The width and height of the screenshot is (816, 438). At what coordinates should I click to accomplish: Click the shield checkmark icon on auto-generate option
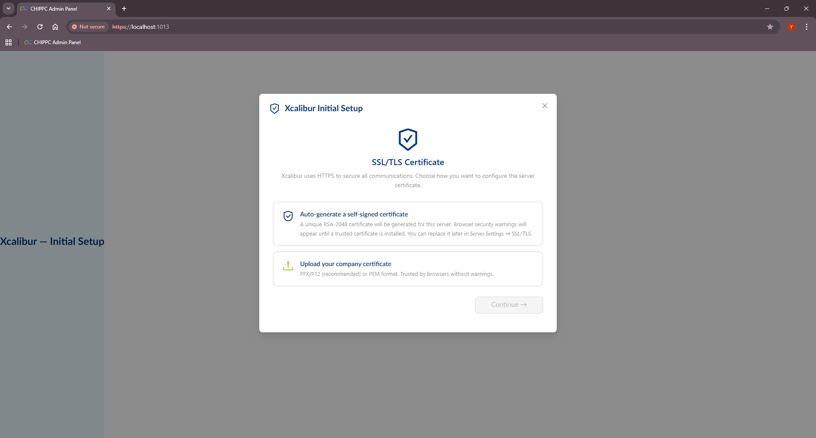point(288,216)
